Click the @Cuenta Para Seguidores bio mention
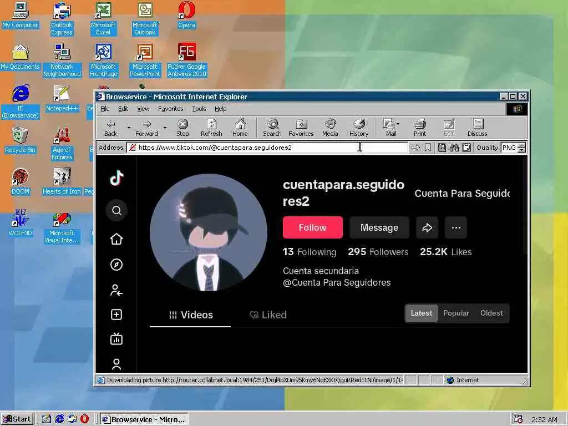The image size is (568, 426). 337,282
